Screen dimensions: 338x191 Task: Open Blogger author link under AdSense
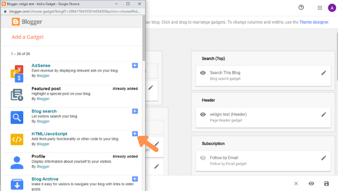[x=43, y=76]
